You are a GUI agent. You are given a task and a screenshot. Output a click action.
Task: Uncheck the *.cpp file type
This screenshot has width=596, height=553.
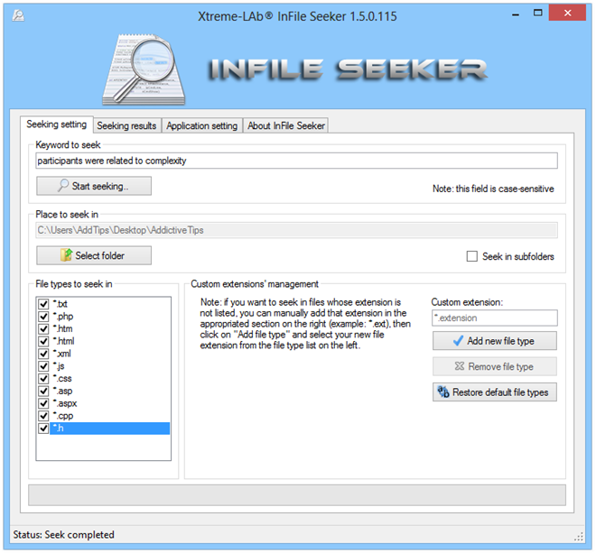[x=43, y=416]
